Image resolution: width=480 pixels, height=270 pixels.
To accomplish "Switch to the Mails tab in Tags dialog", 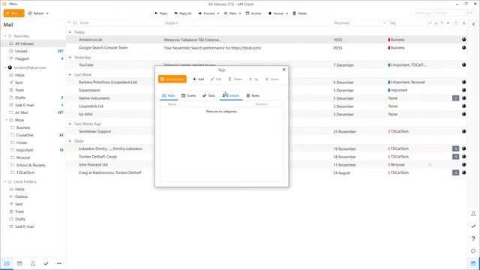I will click(169, 95).
